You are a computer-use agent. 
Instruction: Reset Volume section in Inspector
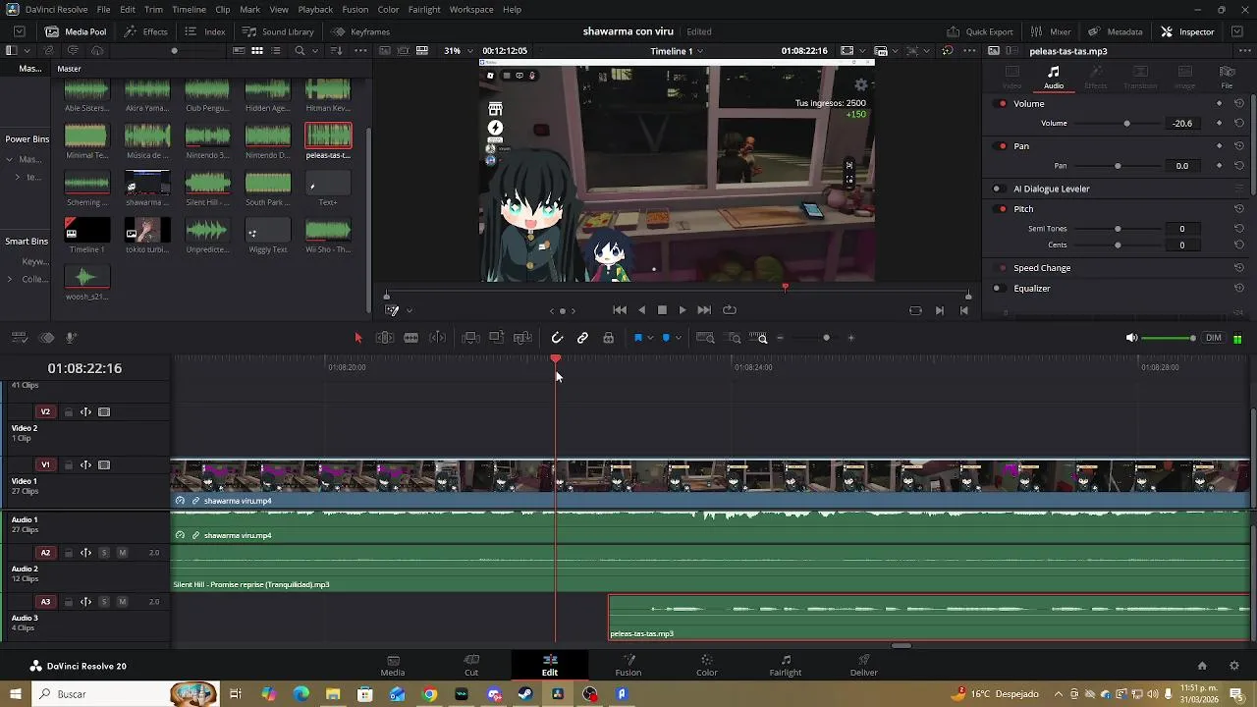tap(1239, 103)
